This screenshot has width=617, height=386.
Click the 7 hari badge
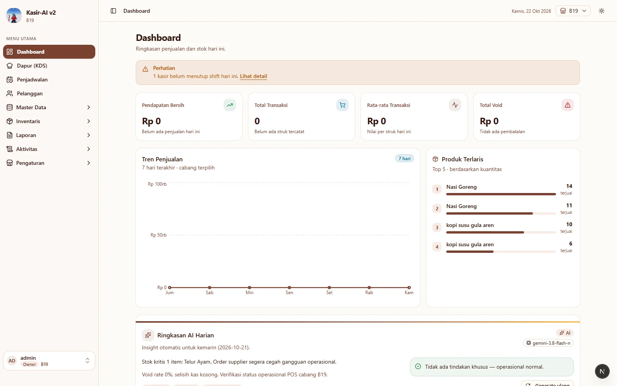tap(405, 158)
